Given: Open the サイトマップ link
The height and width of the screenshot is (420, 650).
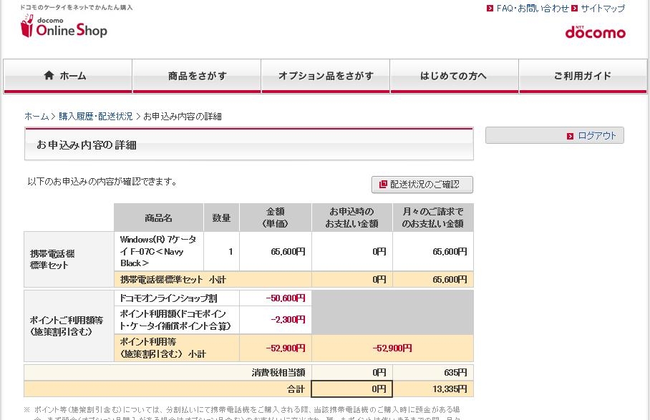Looking at the screenshot, I should 602,9.
